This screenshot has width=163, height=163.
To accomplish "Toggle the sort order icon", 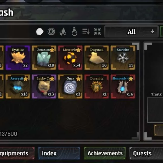I will [86, 31].
